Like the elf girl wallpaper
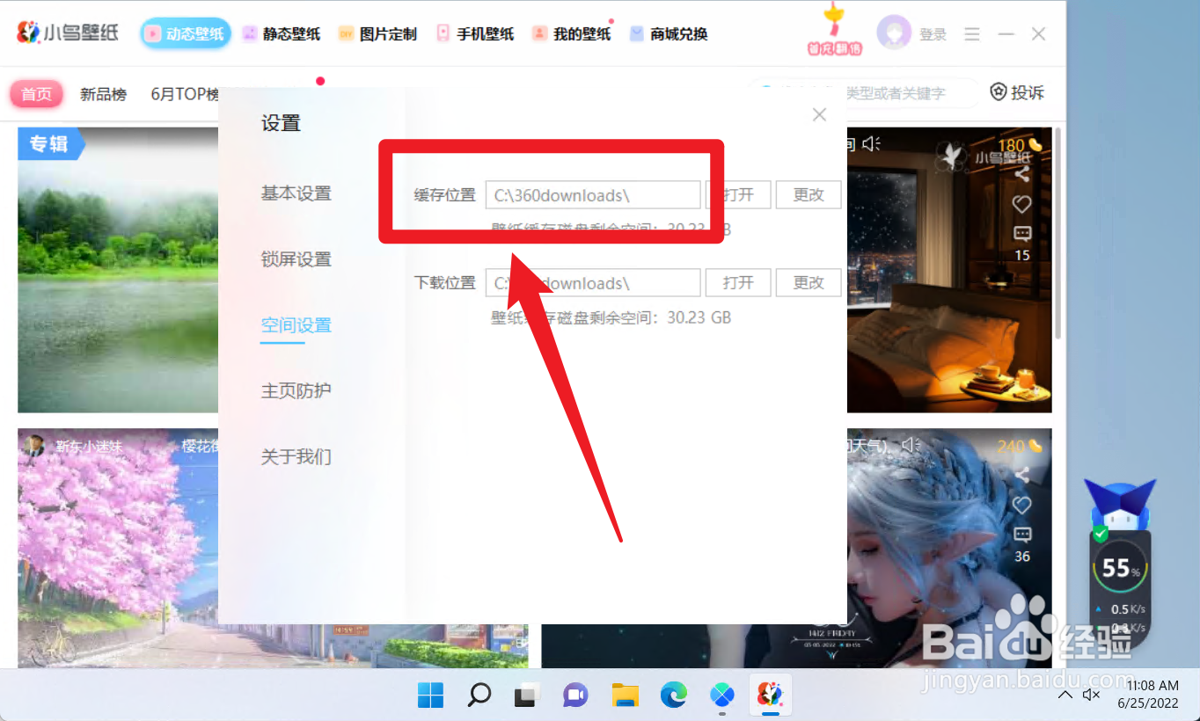 [x=1021, y=506]
